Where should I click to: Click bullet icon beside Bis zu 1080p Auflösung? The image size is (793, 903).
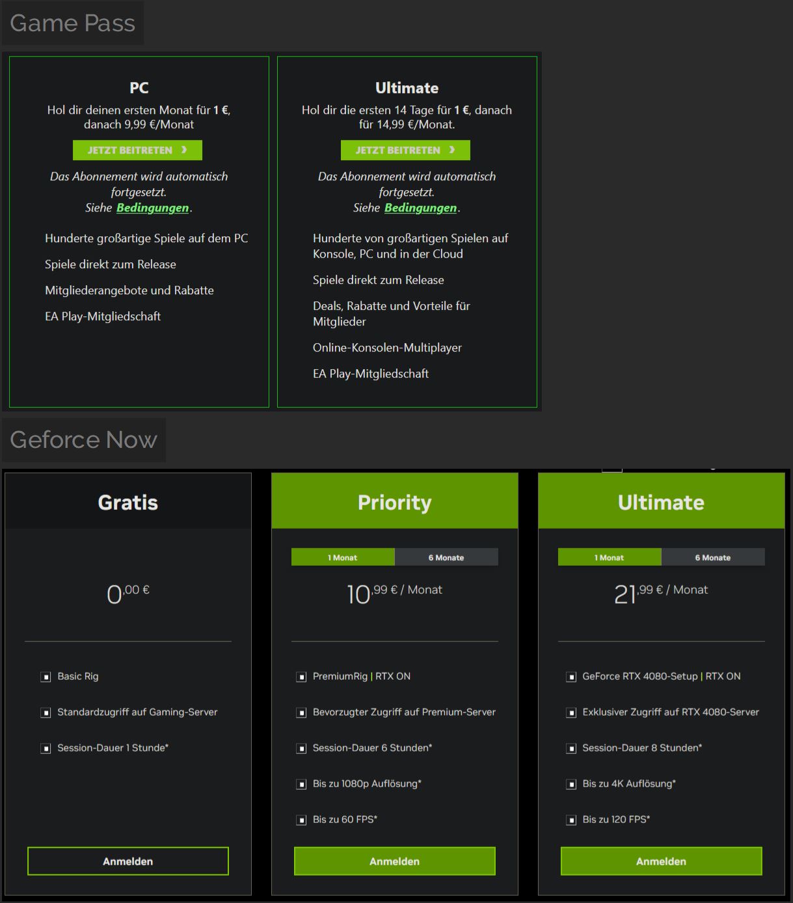click(301, 785)
